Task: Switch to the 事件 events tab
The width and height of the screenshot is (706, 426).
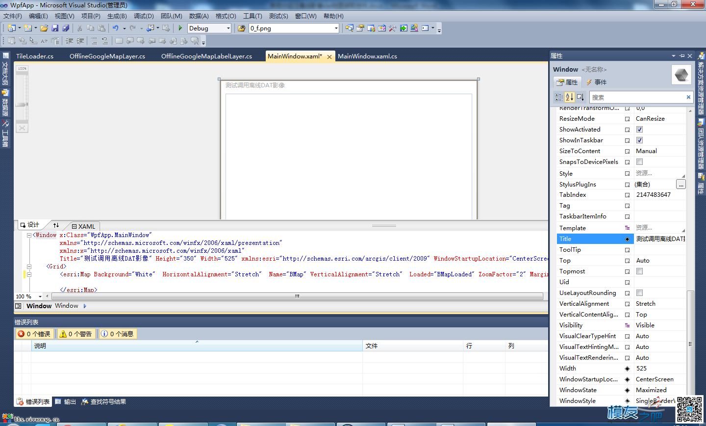Action: (x=596, y=82)
